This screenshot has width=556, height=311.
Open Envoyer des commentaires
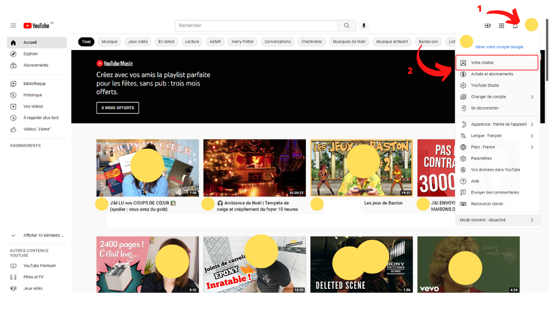497,192
